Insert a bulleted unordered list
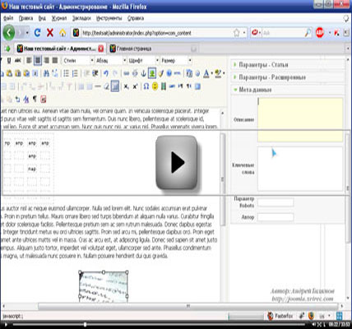The width and height of the screenshot is (352, 329). click(x=66, y=73)
